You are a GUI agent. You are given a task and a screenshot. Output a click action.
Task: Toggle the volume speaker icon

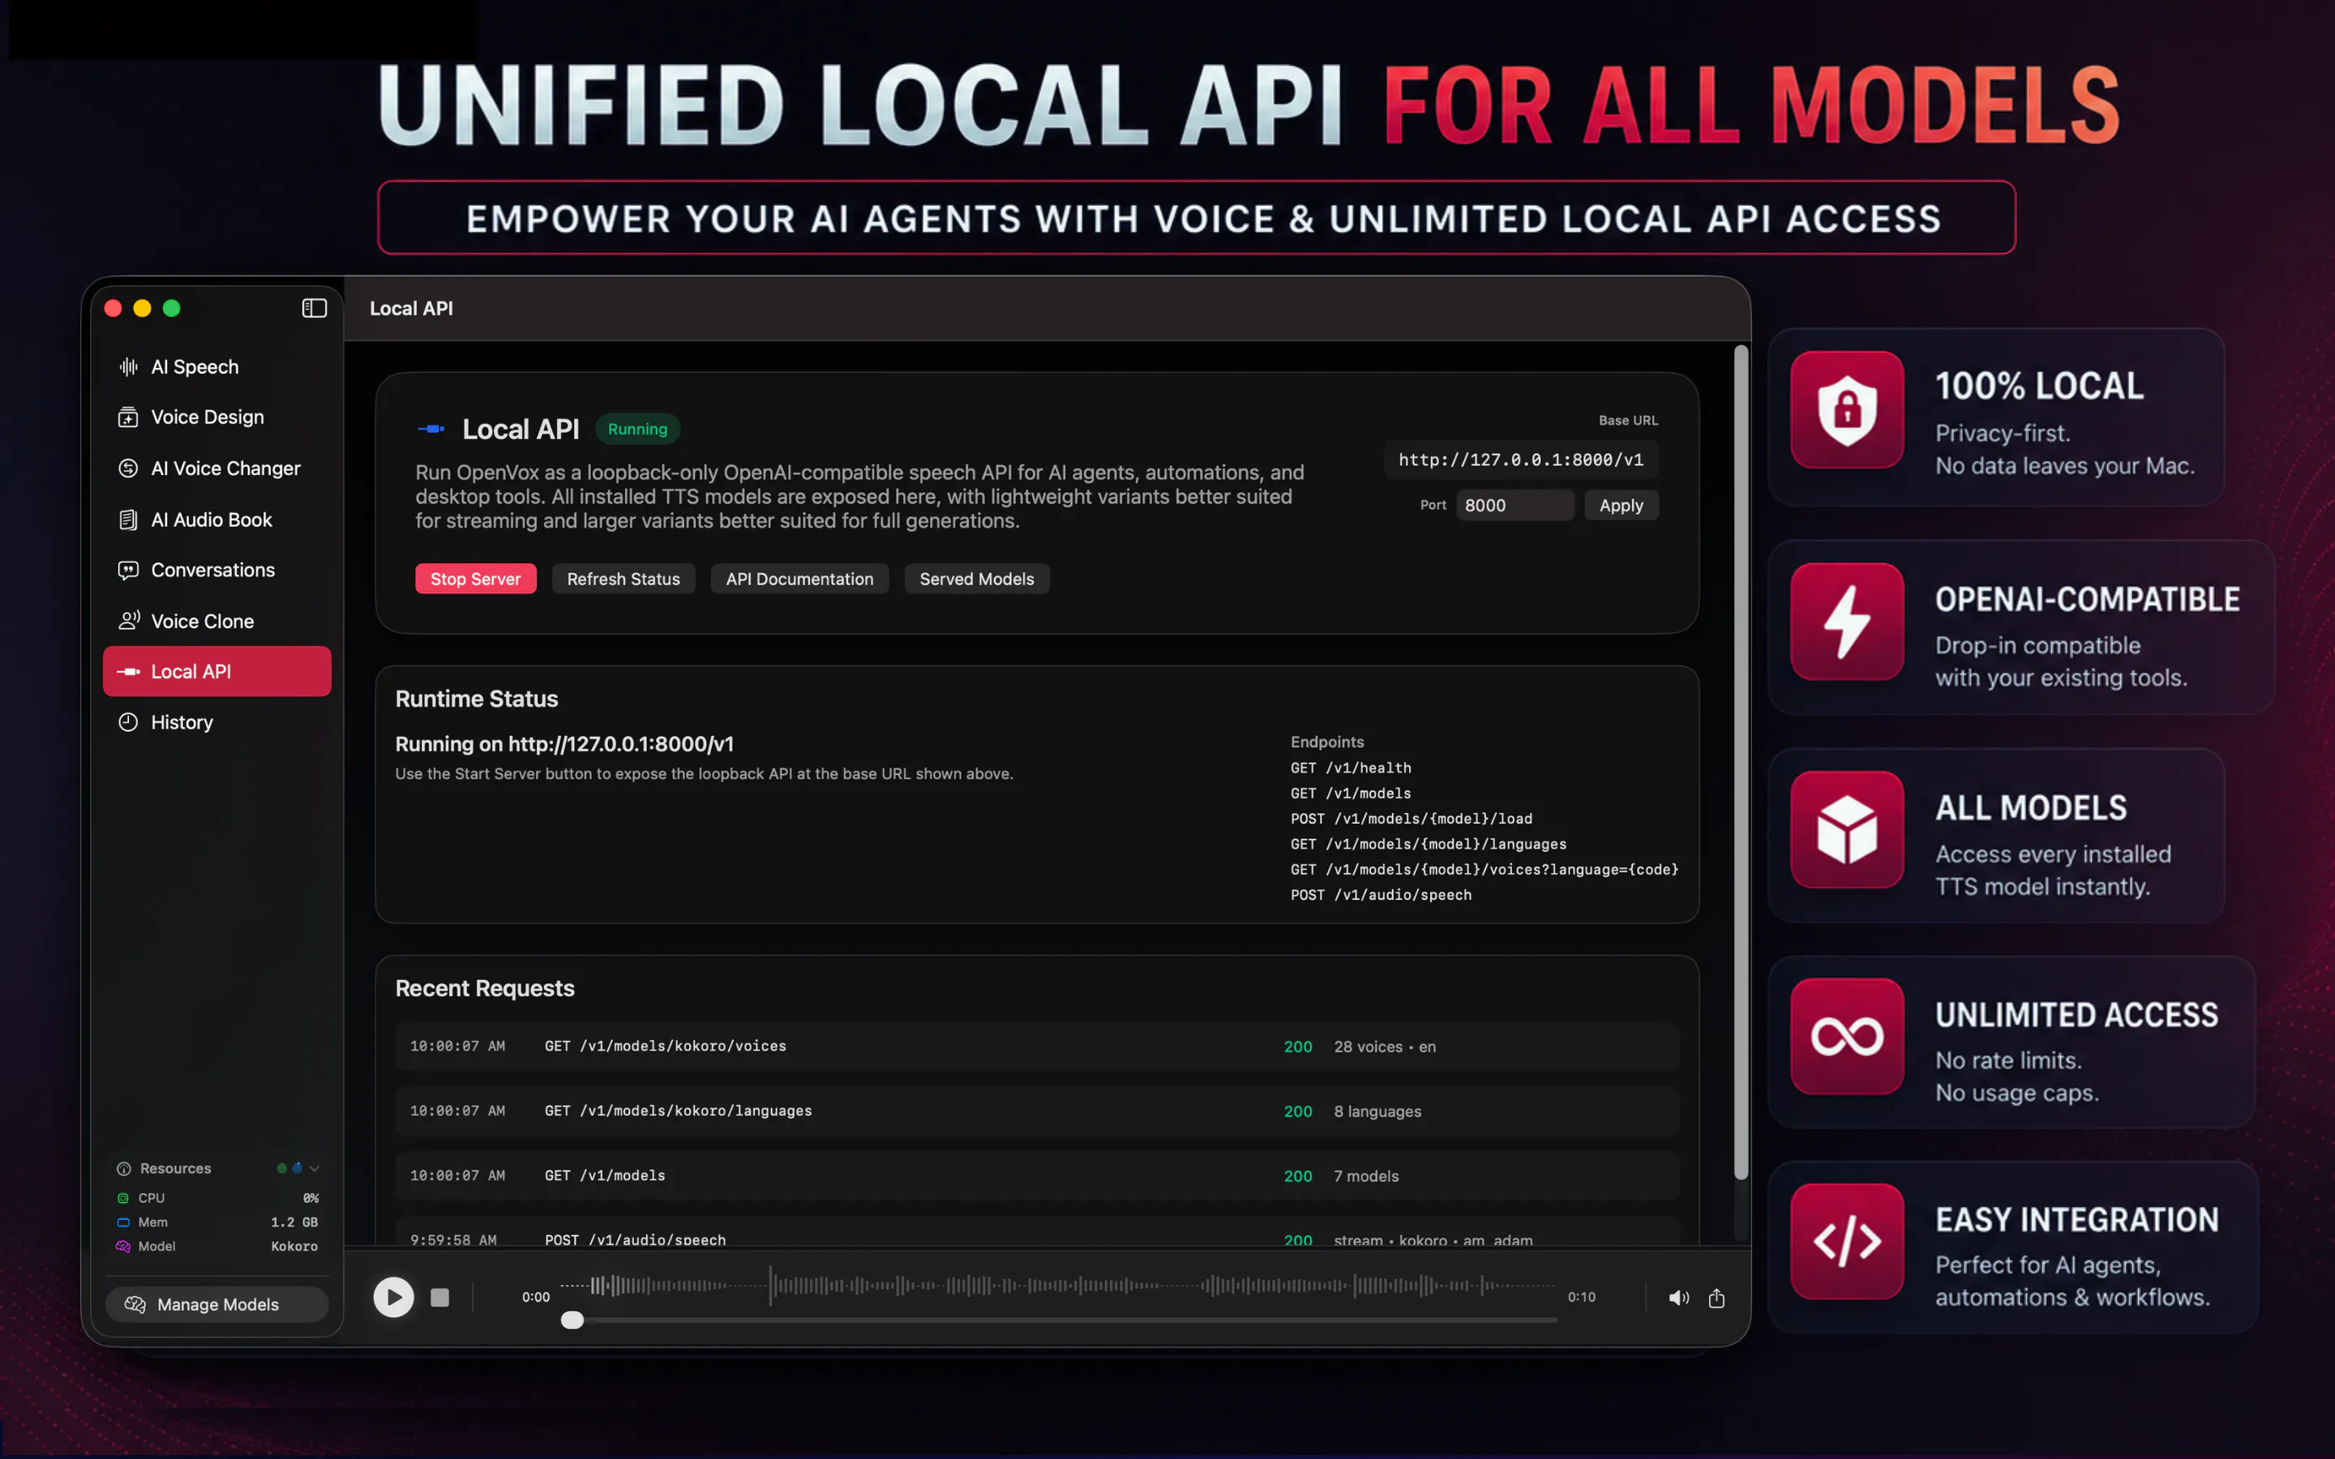tap(1679, 1298)
